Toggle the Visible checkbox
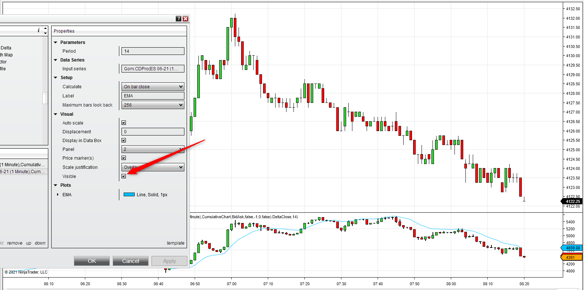 tap(124, 176)
